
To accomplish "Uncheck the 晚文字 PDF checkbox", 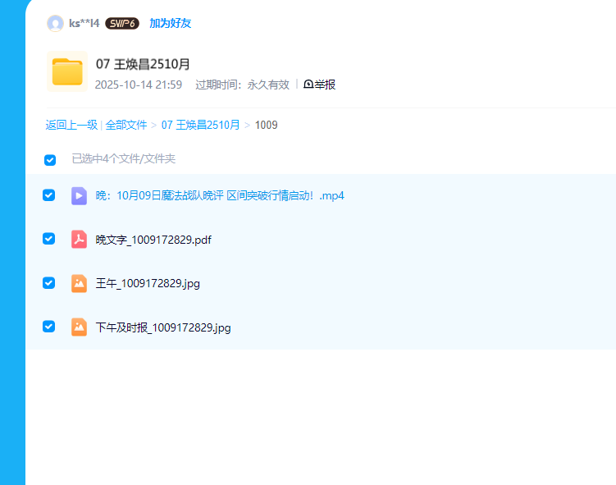I will point(49,239).
